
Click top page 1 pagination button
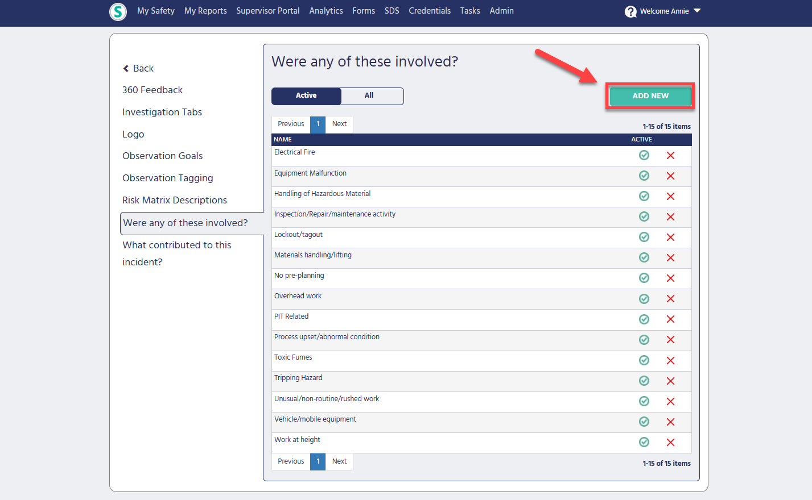pos(318,124)
